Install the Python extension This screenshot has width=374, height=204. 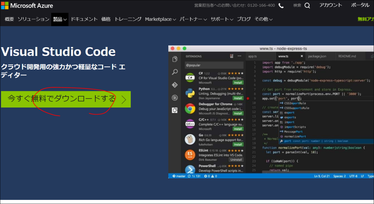238,98
